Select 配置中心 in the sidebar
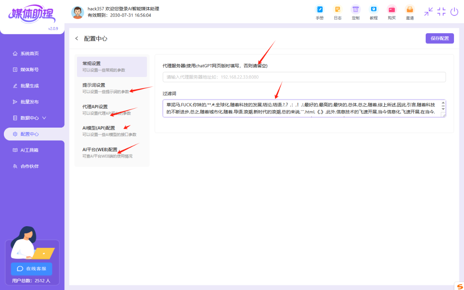The width and height of the screenshot is (464, 290). pyautogui.click(x=34, y=134)
